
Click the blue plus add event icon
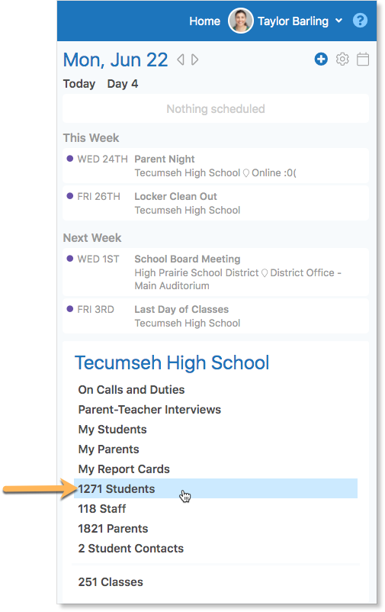pos(321,60)
